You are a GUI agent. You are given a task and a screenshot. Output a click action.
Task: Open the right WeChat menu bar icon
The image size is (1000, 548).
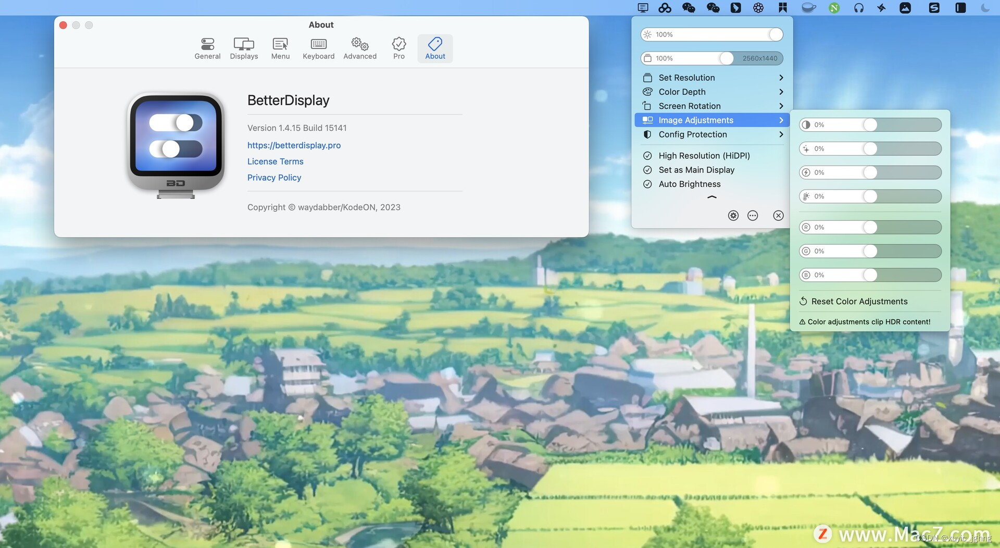713,8
